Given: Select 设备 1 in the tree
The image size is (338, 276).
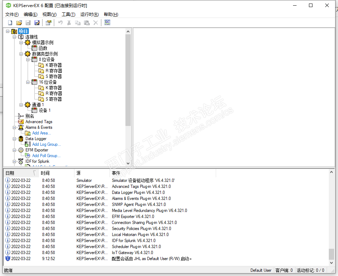Looking at the screenshot, I should (45, 110).
